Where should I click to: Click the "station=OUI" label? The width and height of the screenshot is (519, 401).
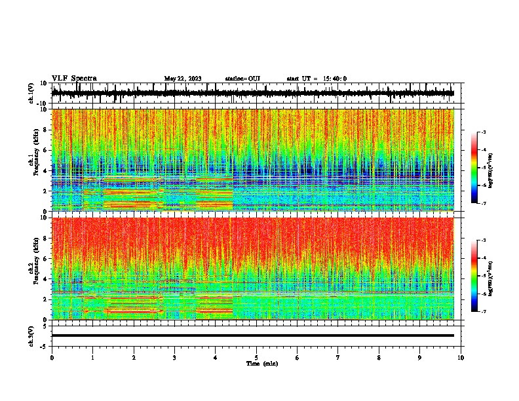tap(242, 79)
